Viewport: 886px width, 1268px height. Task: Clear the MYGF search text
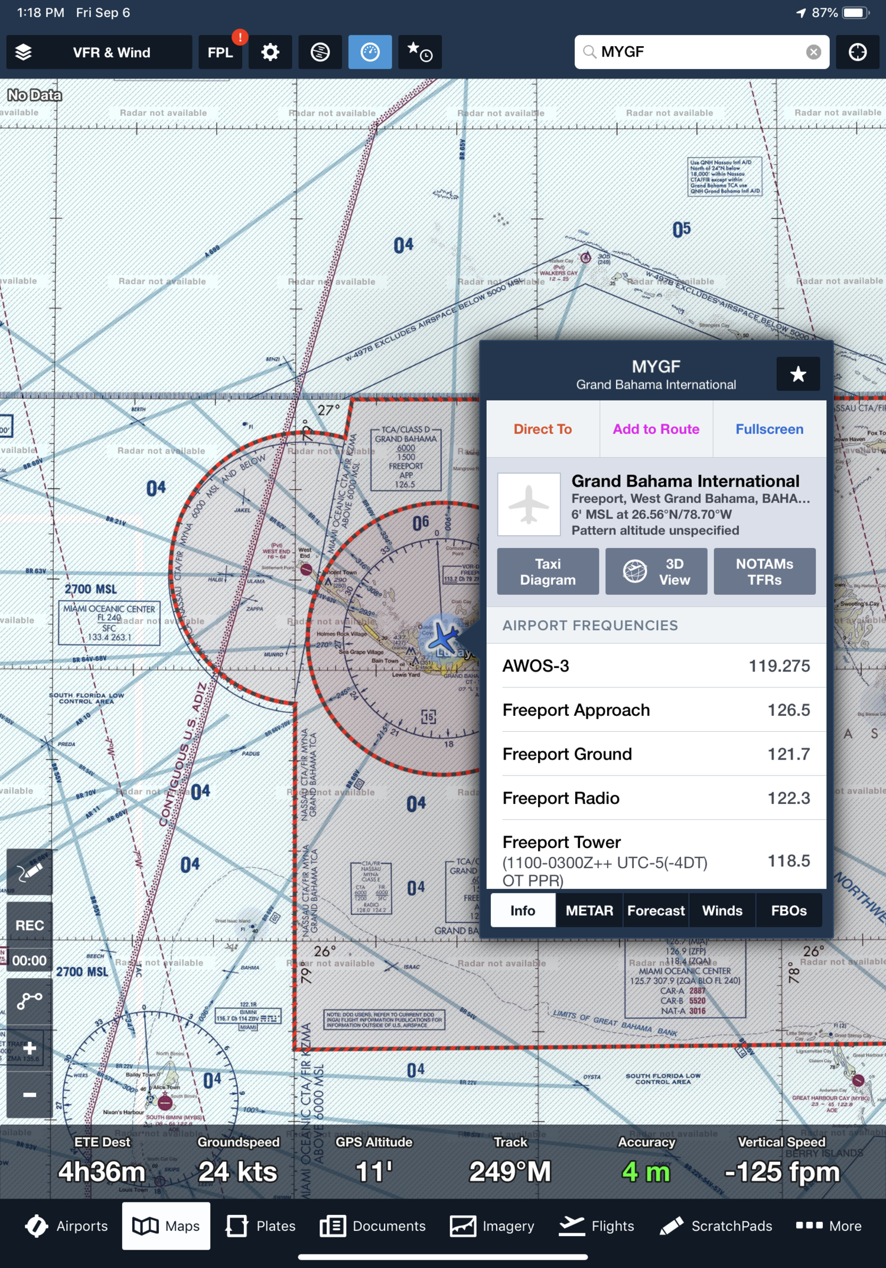coord(813,52)
